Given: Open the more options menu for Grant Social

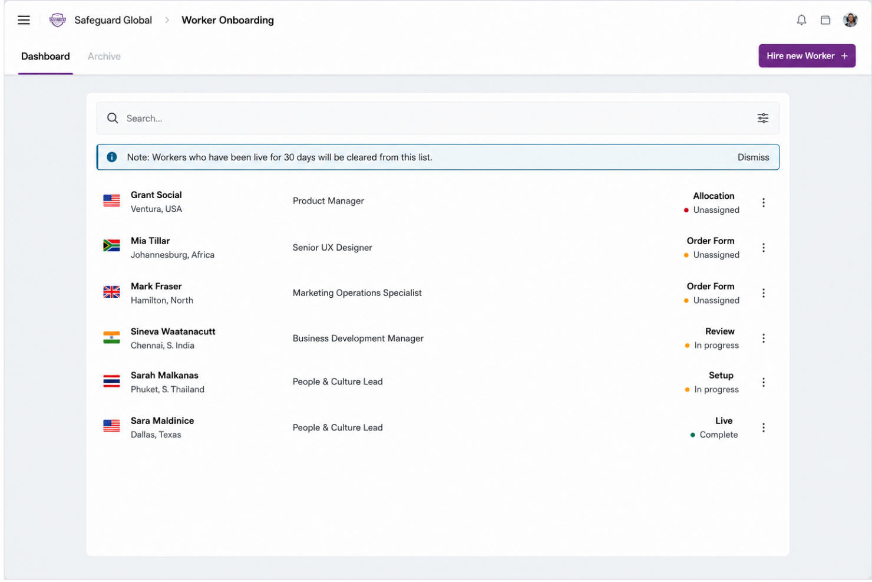Looking at the screenshot, I should [764, 202].
